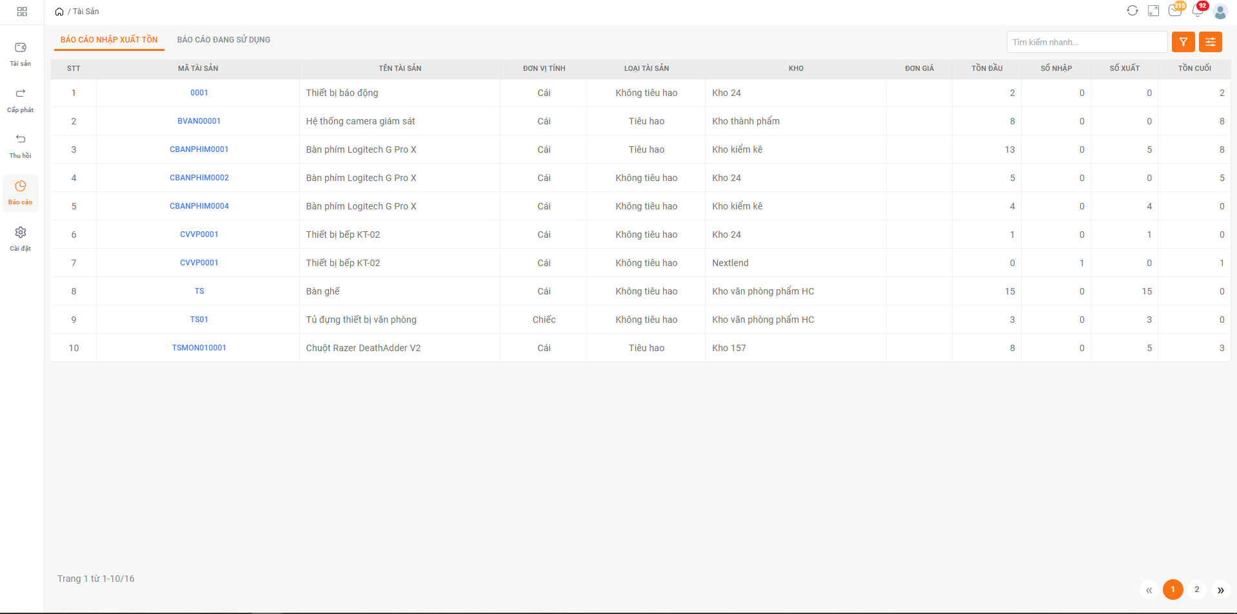Click the Tìm kiếm nhanh search field
The width and height of the screenshot is (1237, 614).
point(1087,42)
